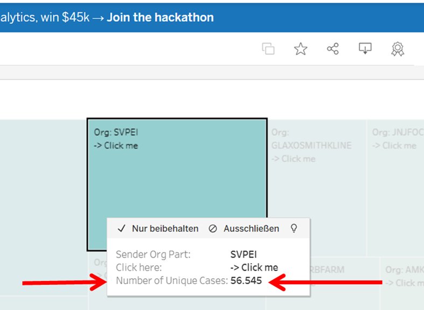
Task: Click the 'Click here:' tooltip label
Action: tap(138, 267)
